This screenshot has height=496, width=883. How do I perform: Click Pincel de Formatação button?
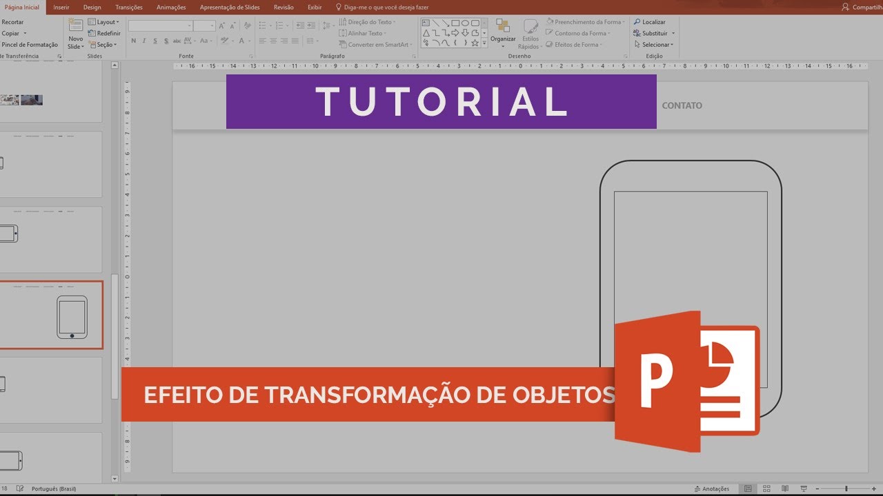(29, 45)
